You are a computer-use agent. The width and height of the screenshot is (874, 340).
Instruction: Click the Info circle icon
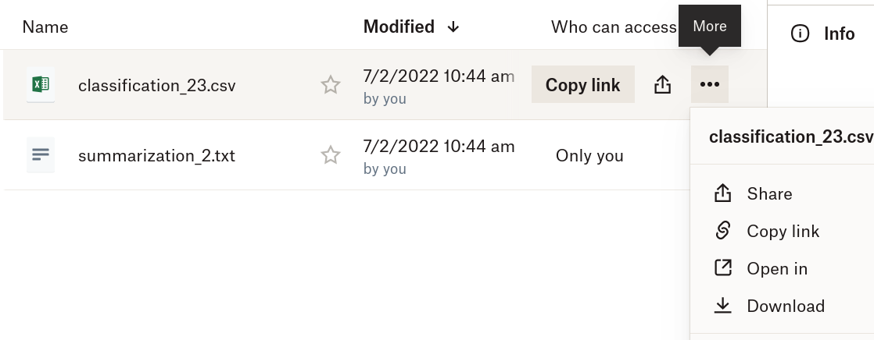pyautogui.click(x=800, y=34)
